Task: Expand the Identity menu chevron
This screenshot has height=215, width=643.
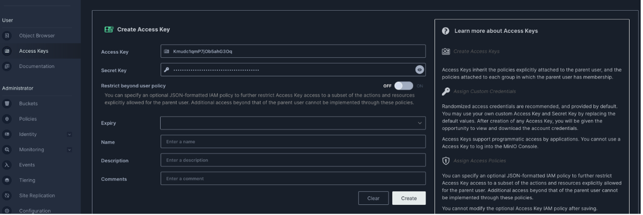Action: (69, 134)
